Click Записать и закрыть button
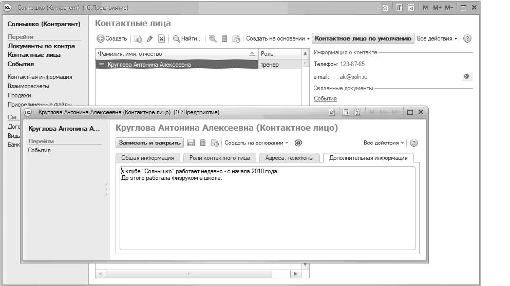The image size is (510, 286). click(149, 143)
